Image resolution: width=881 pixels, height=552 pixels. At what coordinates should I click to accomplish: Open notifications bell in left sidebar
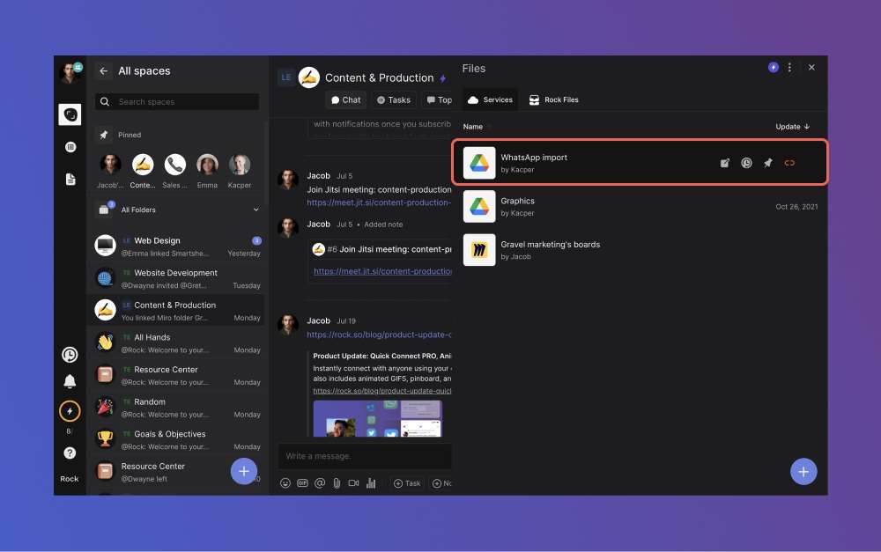70,381
